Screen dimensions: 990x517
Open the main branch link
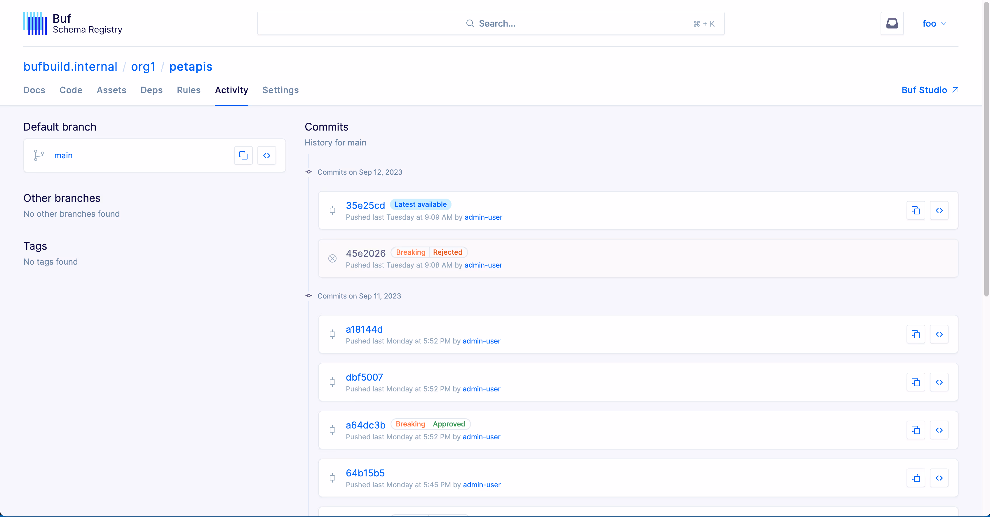tap(63, 155)
